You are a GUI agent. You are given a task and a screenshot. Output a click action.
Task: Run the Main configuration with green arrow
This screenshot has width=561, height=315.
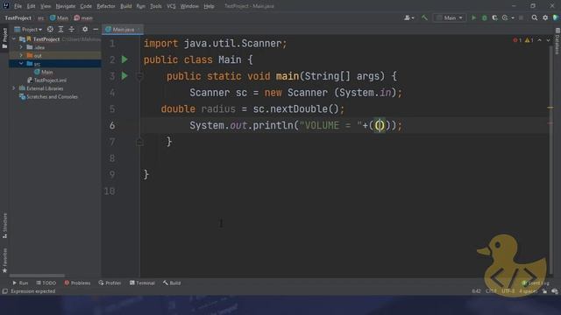coord(473,17)
